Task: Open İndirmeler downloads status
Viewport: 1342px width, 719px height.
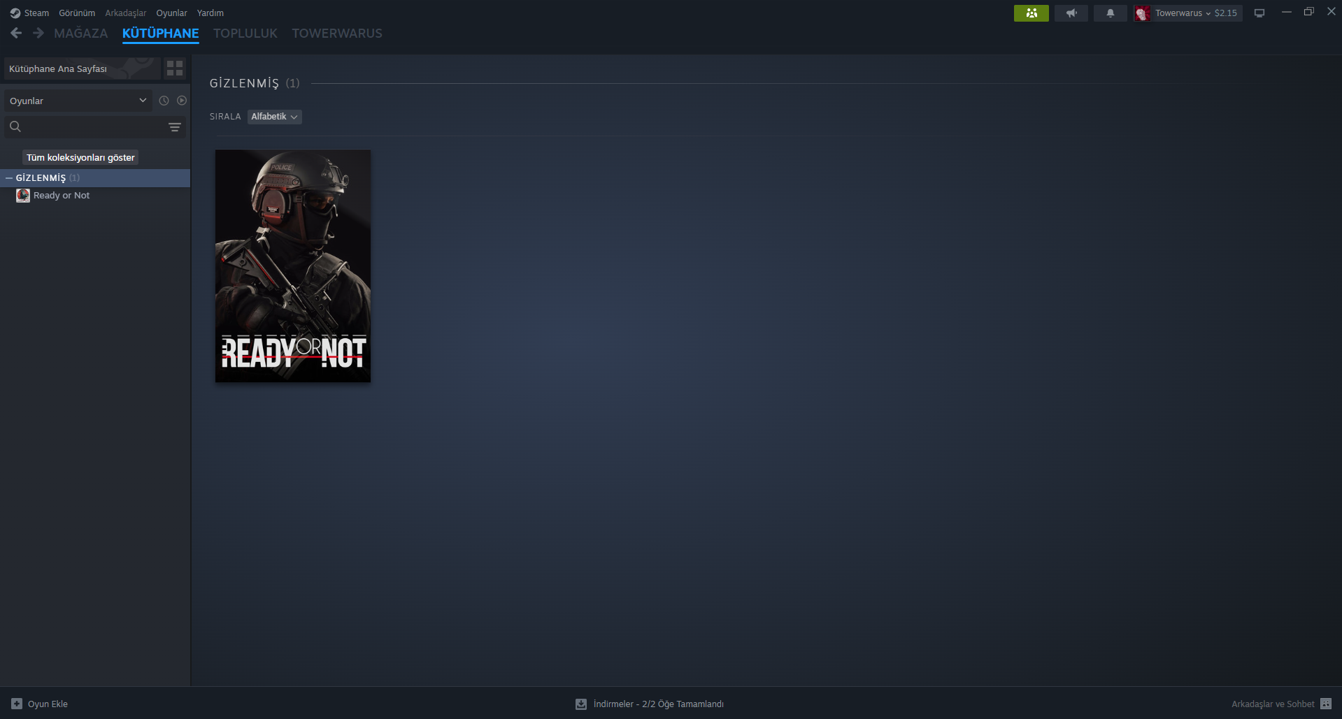Action: (x=658, y=704)
